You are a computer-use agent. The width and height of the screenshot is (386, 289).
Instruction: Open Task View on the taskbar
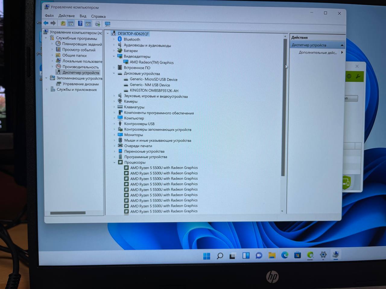(x=233, y=256)
